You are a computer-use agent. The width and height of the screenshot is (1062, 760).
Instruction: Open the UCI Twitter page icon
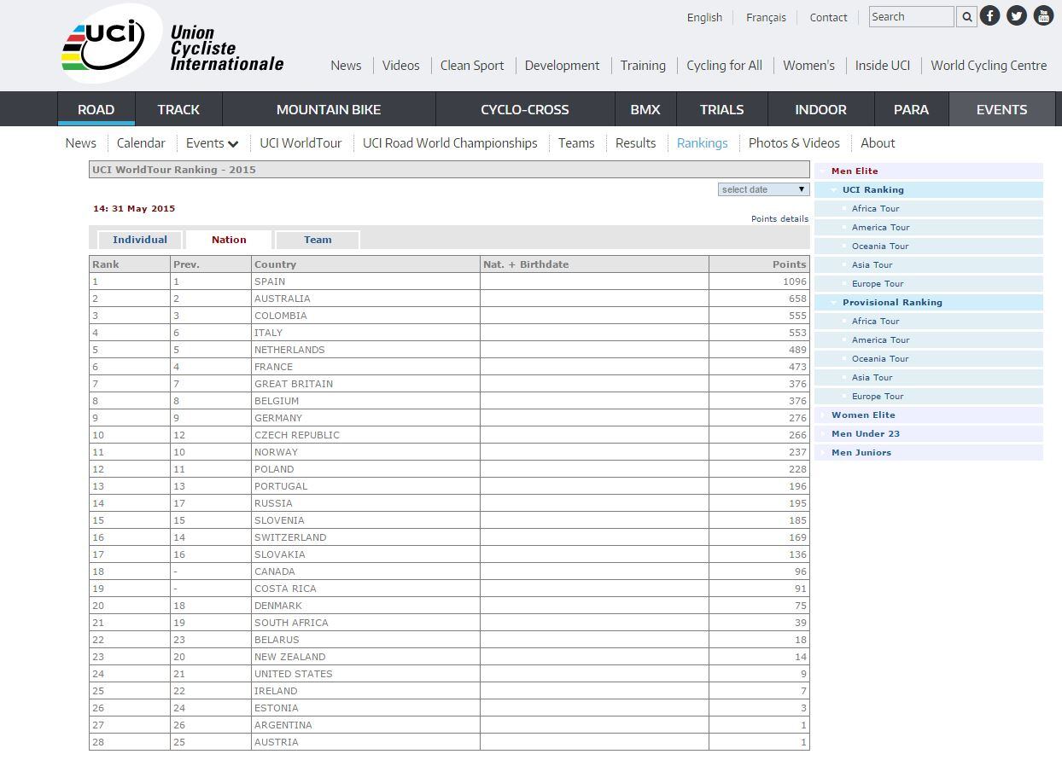(1017, 16)
